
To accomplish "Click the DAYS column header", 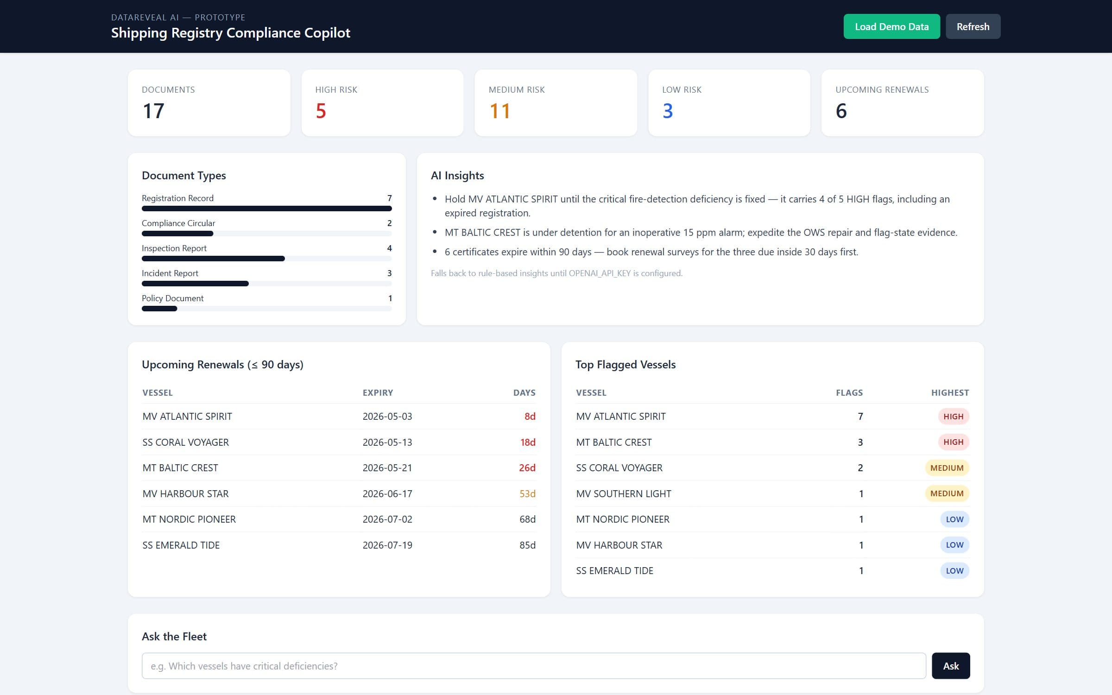I will [x=524, y=392].
